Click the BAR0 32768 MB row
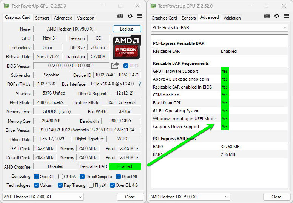This screenshot has width=293, height=203. pos(220,147)
